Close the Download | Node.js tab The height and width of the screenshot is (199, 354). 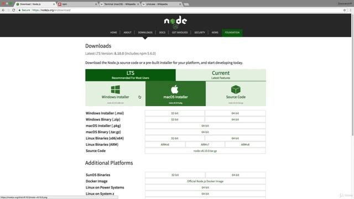[x=54, y=4]
